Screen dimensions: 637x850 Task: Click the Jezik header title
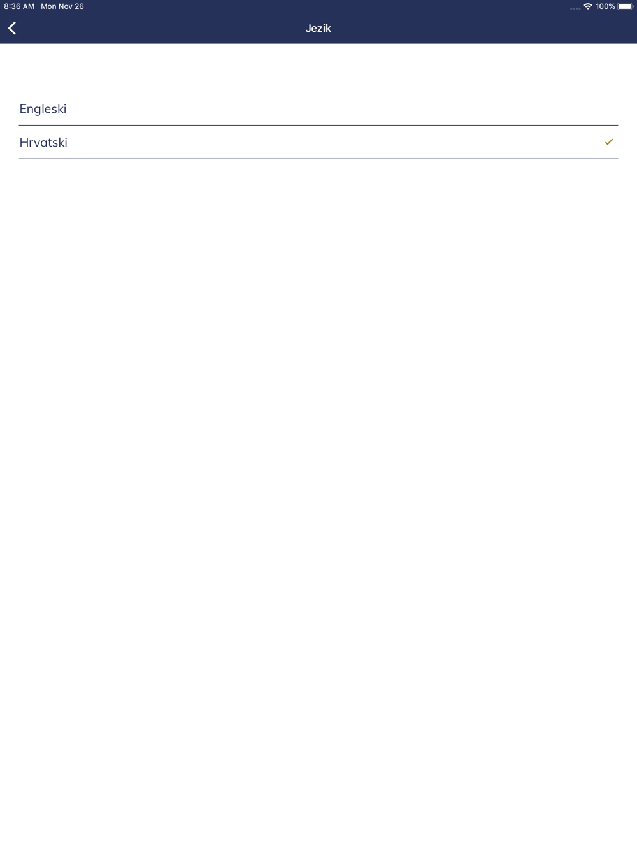click(318, 28)
